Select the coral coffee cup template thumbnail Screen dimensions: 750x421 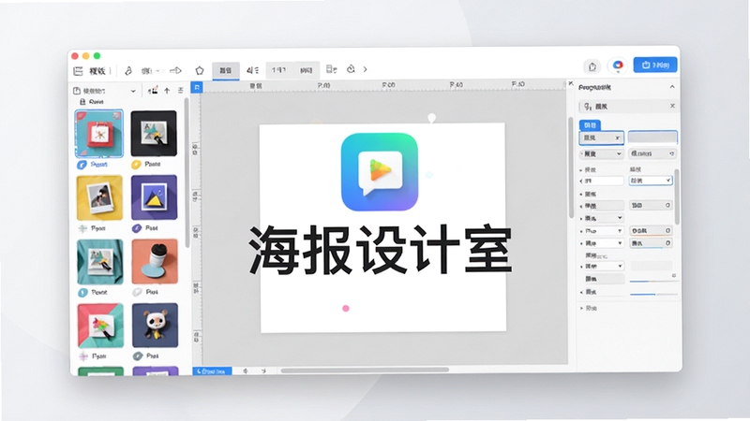click(x=155, y=261)
